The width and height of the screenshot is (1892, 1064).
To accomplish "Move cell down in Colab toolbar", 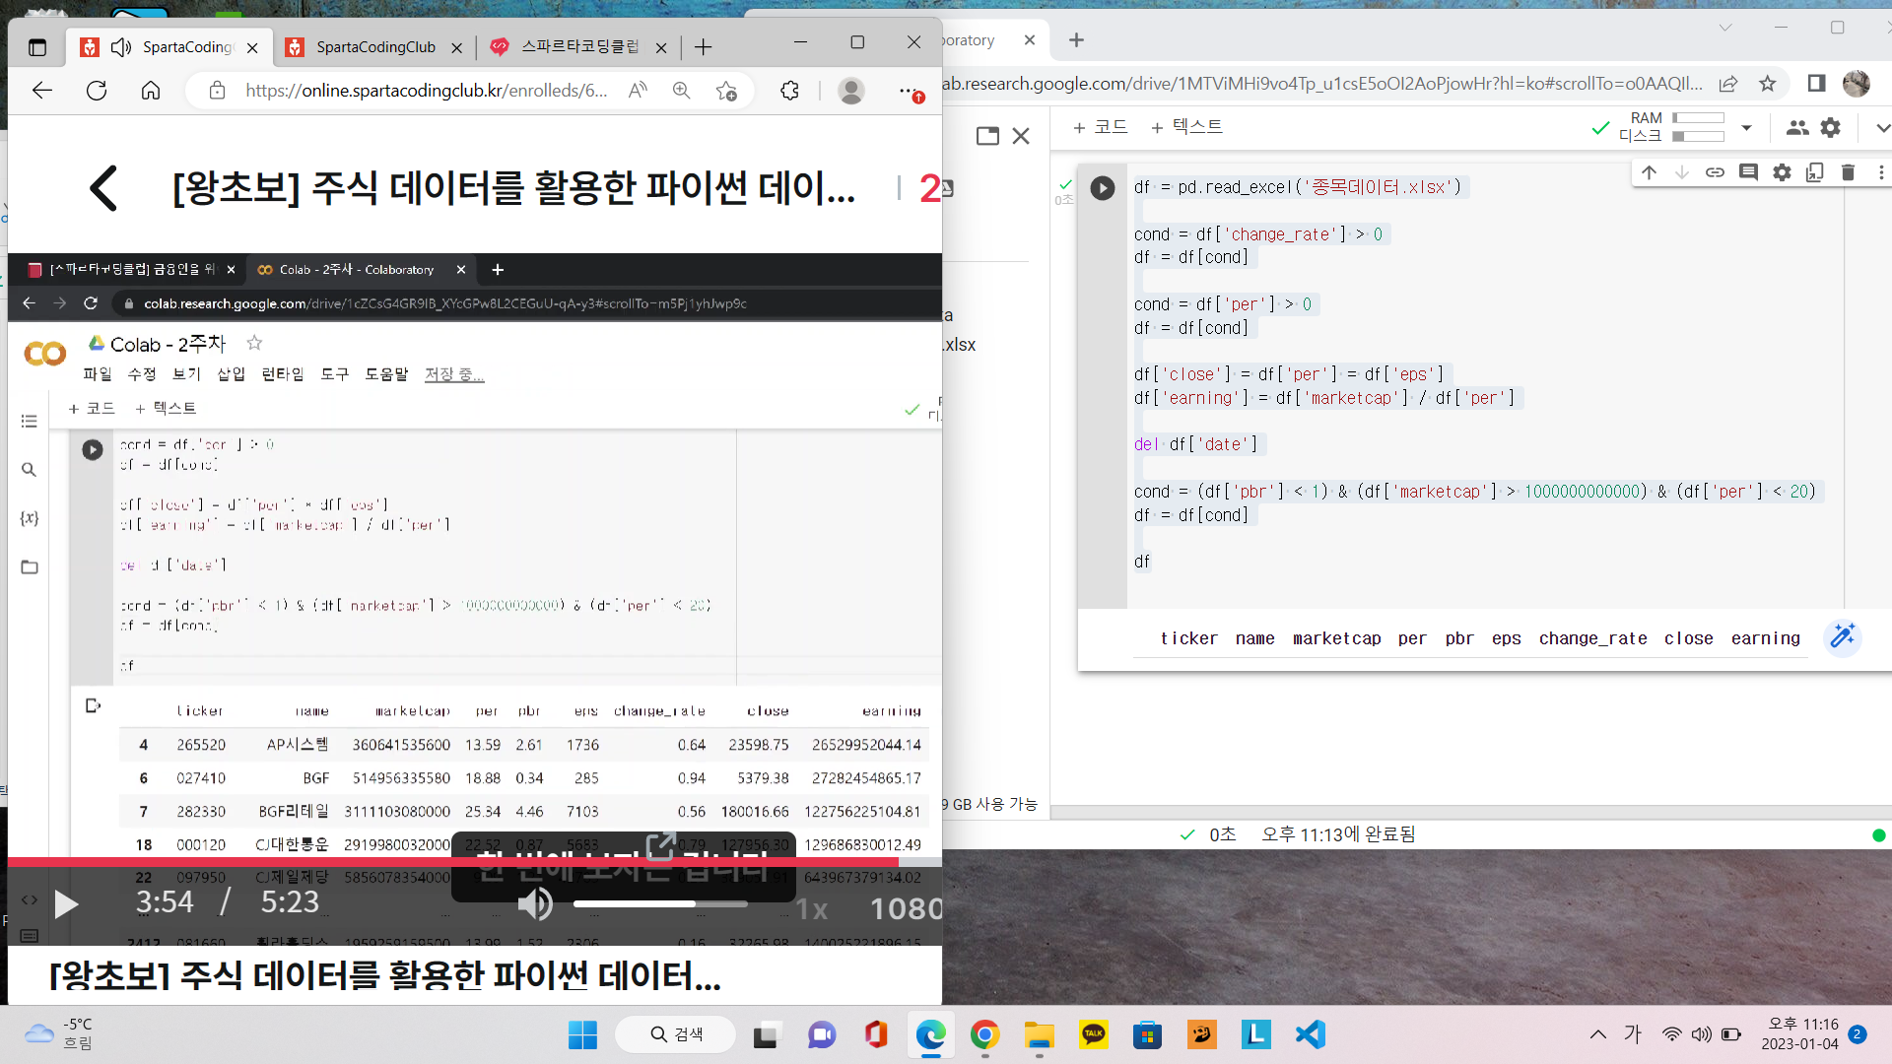I will click(x=1682, y=172).
